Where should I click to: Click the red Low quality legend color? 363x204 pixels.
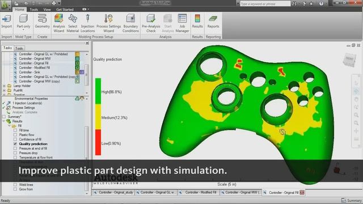pyautogui.click(x=98, y=142)
